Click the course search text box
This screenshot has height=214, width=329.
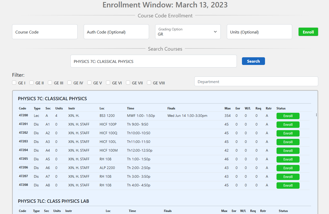(x=153, y=61)
